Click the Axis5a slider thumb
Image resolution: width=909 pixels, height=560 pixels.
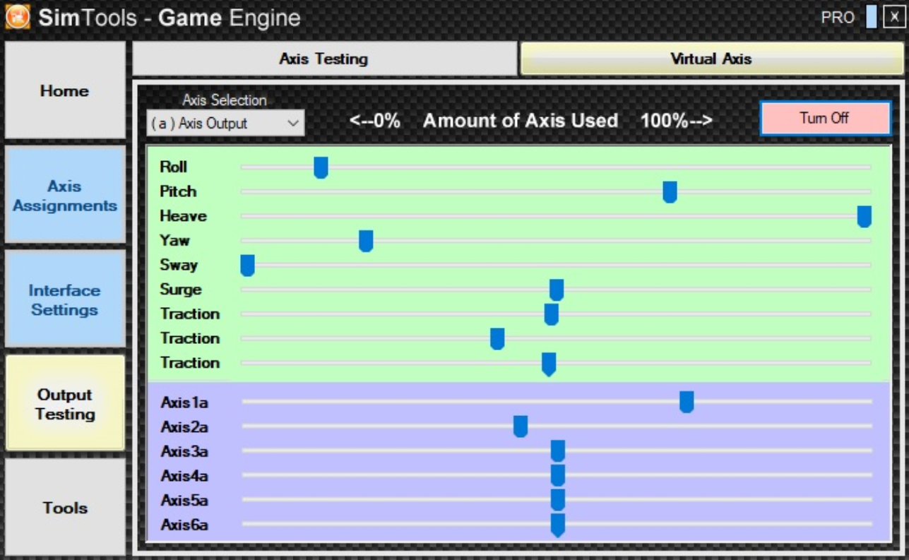558,499
